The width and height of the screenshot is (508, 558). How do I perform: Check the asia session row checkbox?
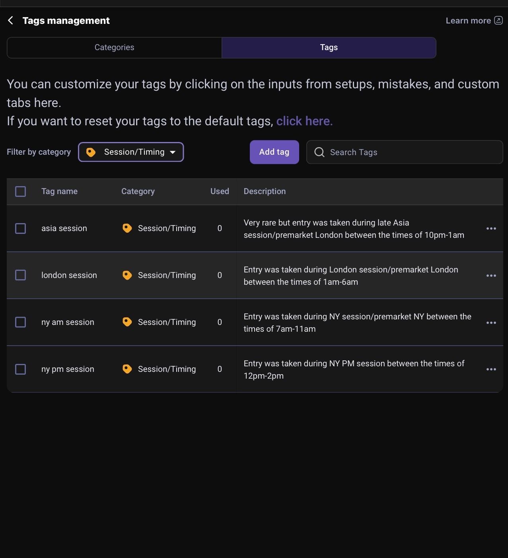(20, 228)
